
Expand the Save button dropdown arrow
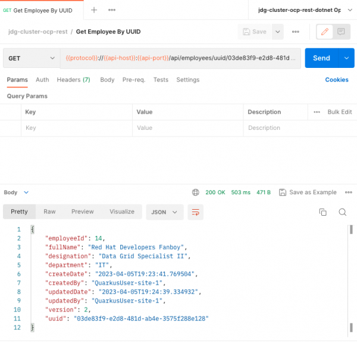click(278, 32)
